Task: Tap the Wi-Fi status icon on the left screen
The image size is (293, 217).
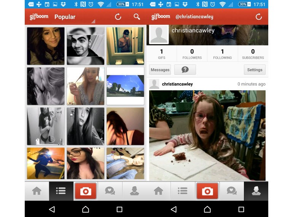Action: 101,4
